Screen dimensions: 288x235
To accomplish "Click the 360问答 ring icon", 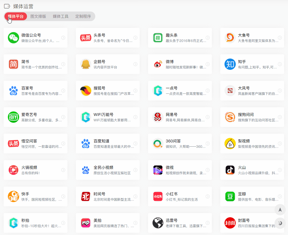I will [158, 144].
